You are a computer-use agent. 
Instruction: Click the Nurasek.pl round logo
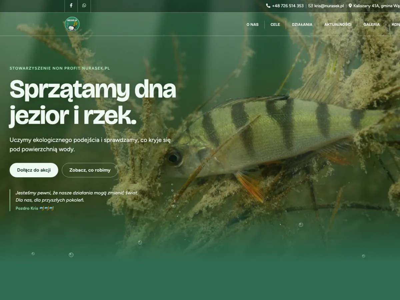[72, 24]
